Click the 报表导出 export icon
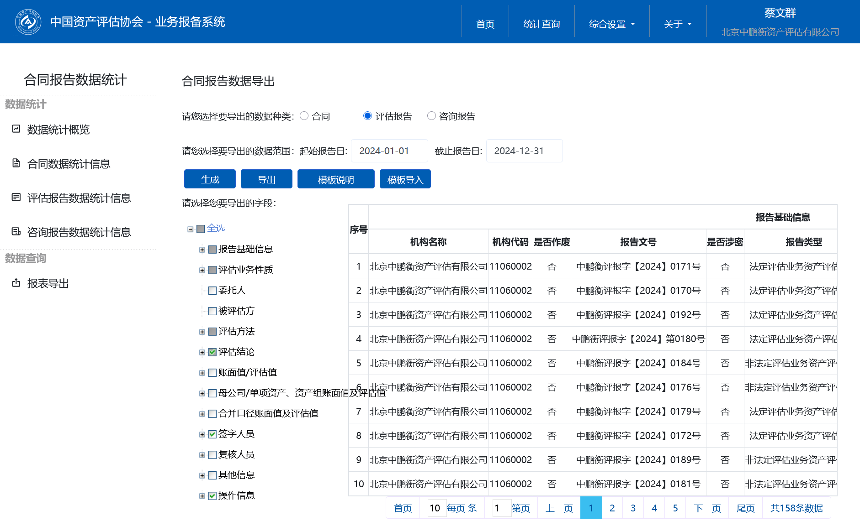 coord(16,283)
